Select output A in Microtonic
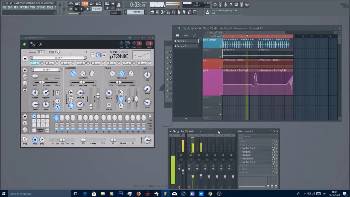 [57, 107]
